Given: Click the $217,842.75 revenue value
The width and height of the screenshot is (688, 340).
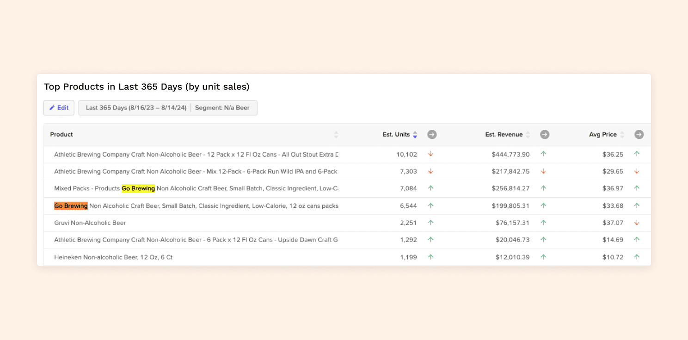Looking at the screenshot, I should coord(511,171).
